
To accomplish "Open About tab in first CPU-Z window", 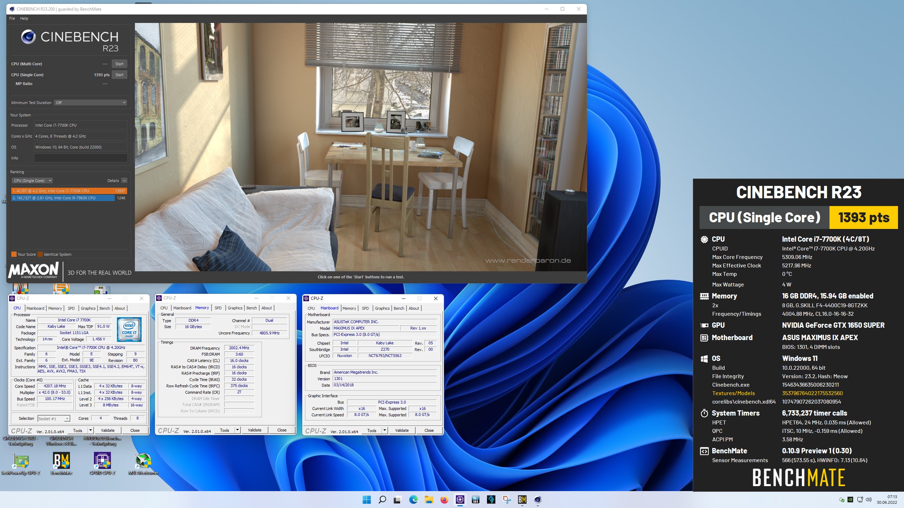I will [120, 308].
